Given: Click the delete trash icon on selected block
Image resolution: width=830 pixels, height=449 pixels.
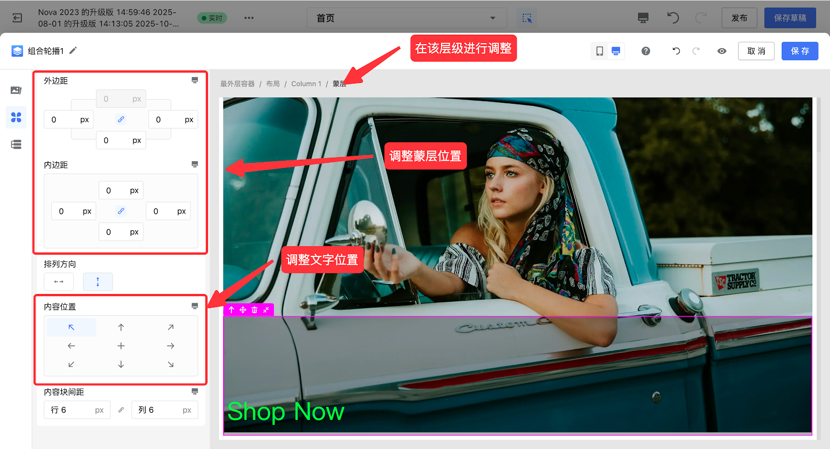Looking at the screenshot, I should (x=254, y=310).
